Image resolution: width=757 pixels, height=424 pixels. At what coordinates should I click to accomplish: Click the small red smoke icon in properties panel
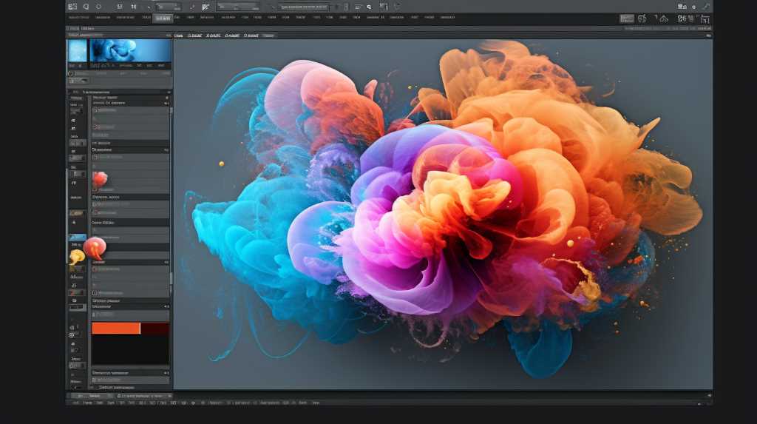click(100, 179)
